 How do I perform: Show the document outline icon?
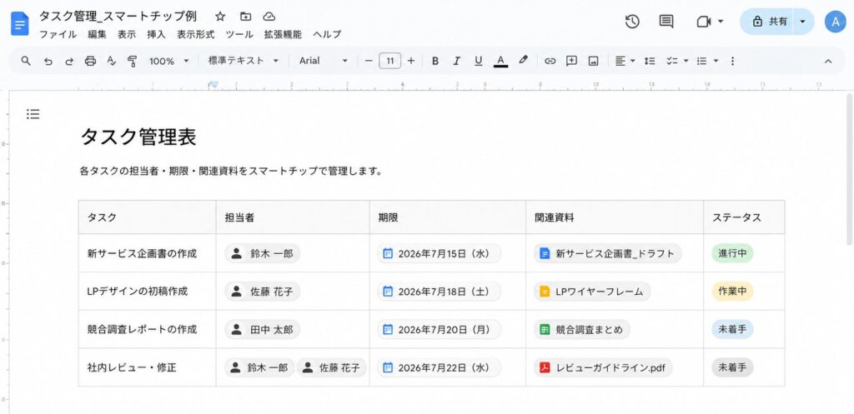coord(33,114)
